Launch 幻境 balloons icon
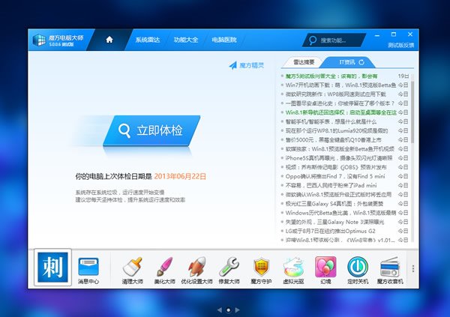Viewport: 450px width, 317px height. (x=325, y=271)
